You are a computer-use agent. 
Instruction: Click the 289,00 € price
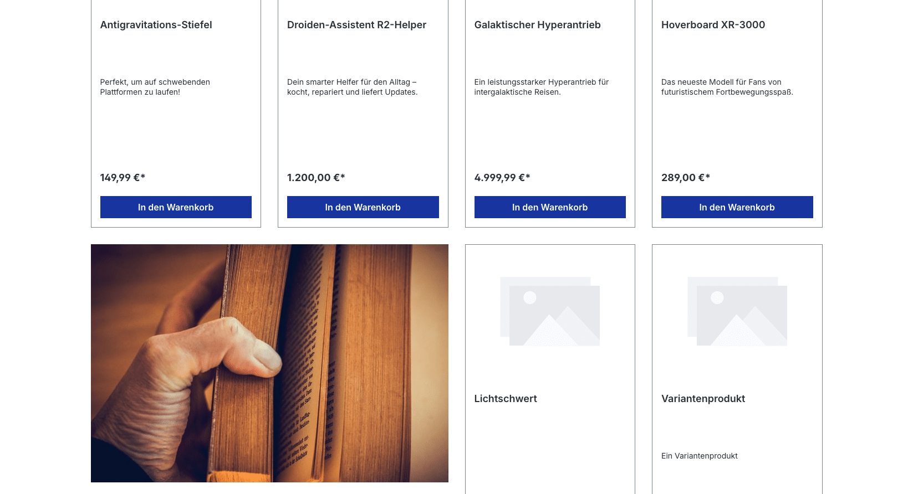(x=686, y=178)
